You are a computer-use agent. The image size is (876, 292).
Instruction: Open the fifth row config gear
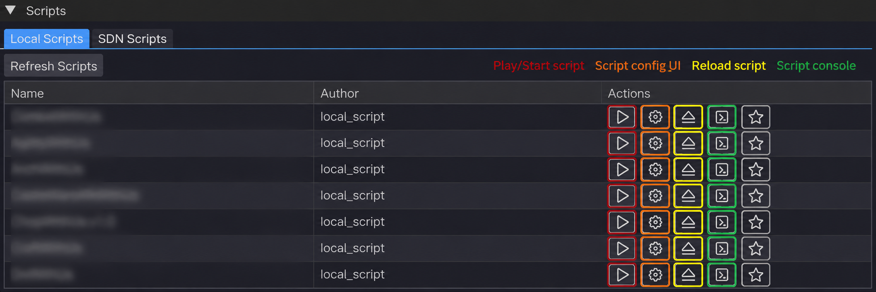point(655,222)
